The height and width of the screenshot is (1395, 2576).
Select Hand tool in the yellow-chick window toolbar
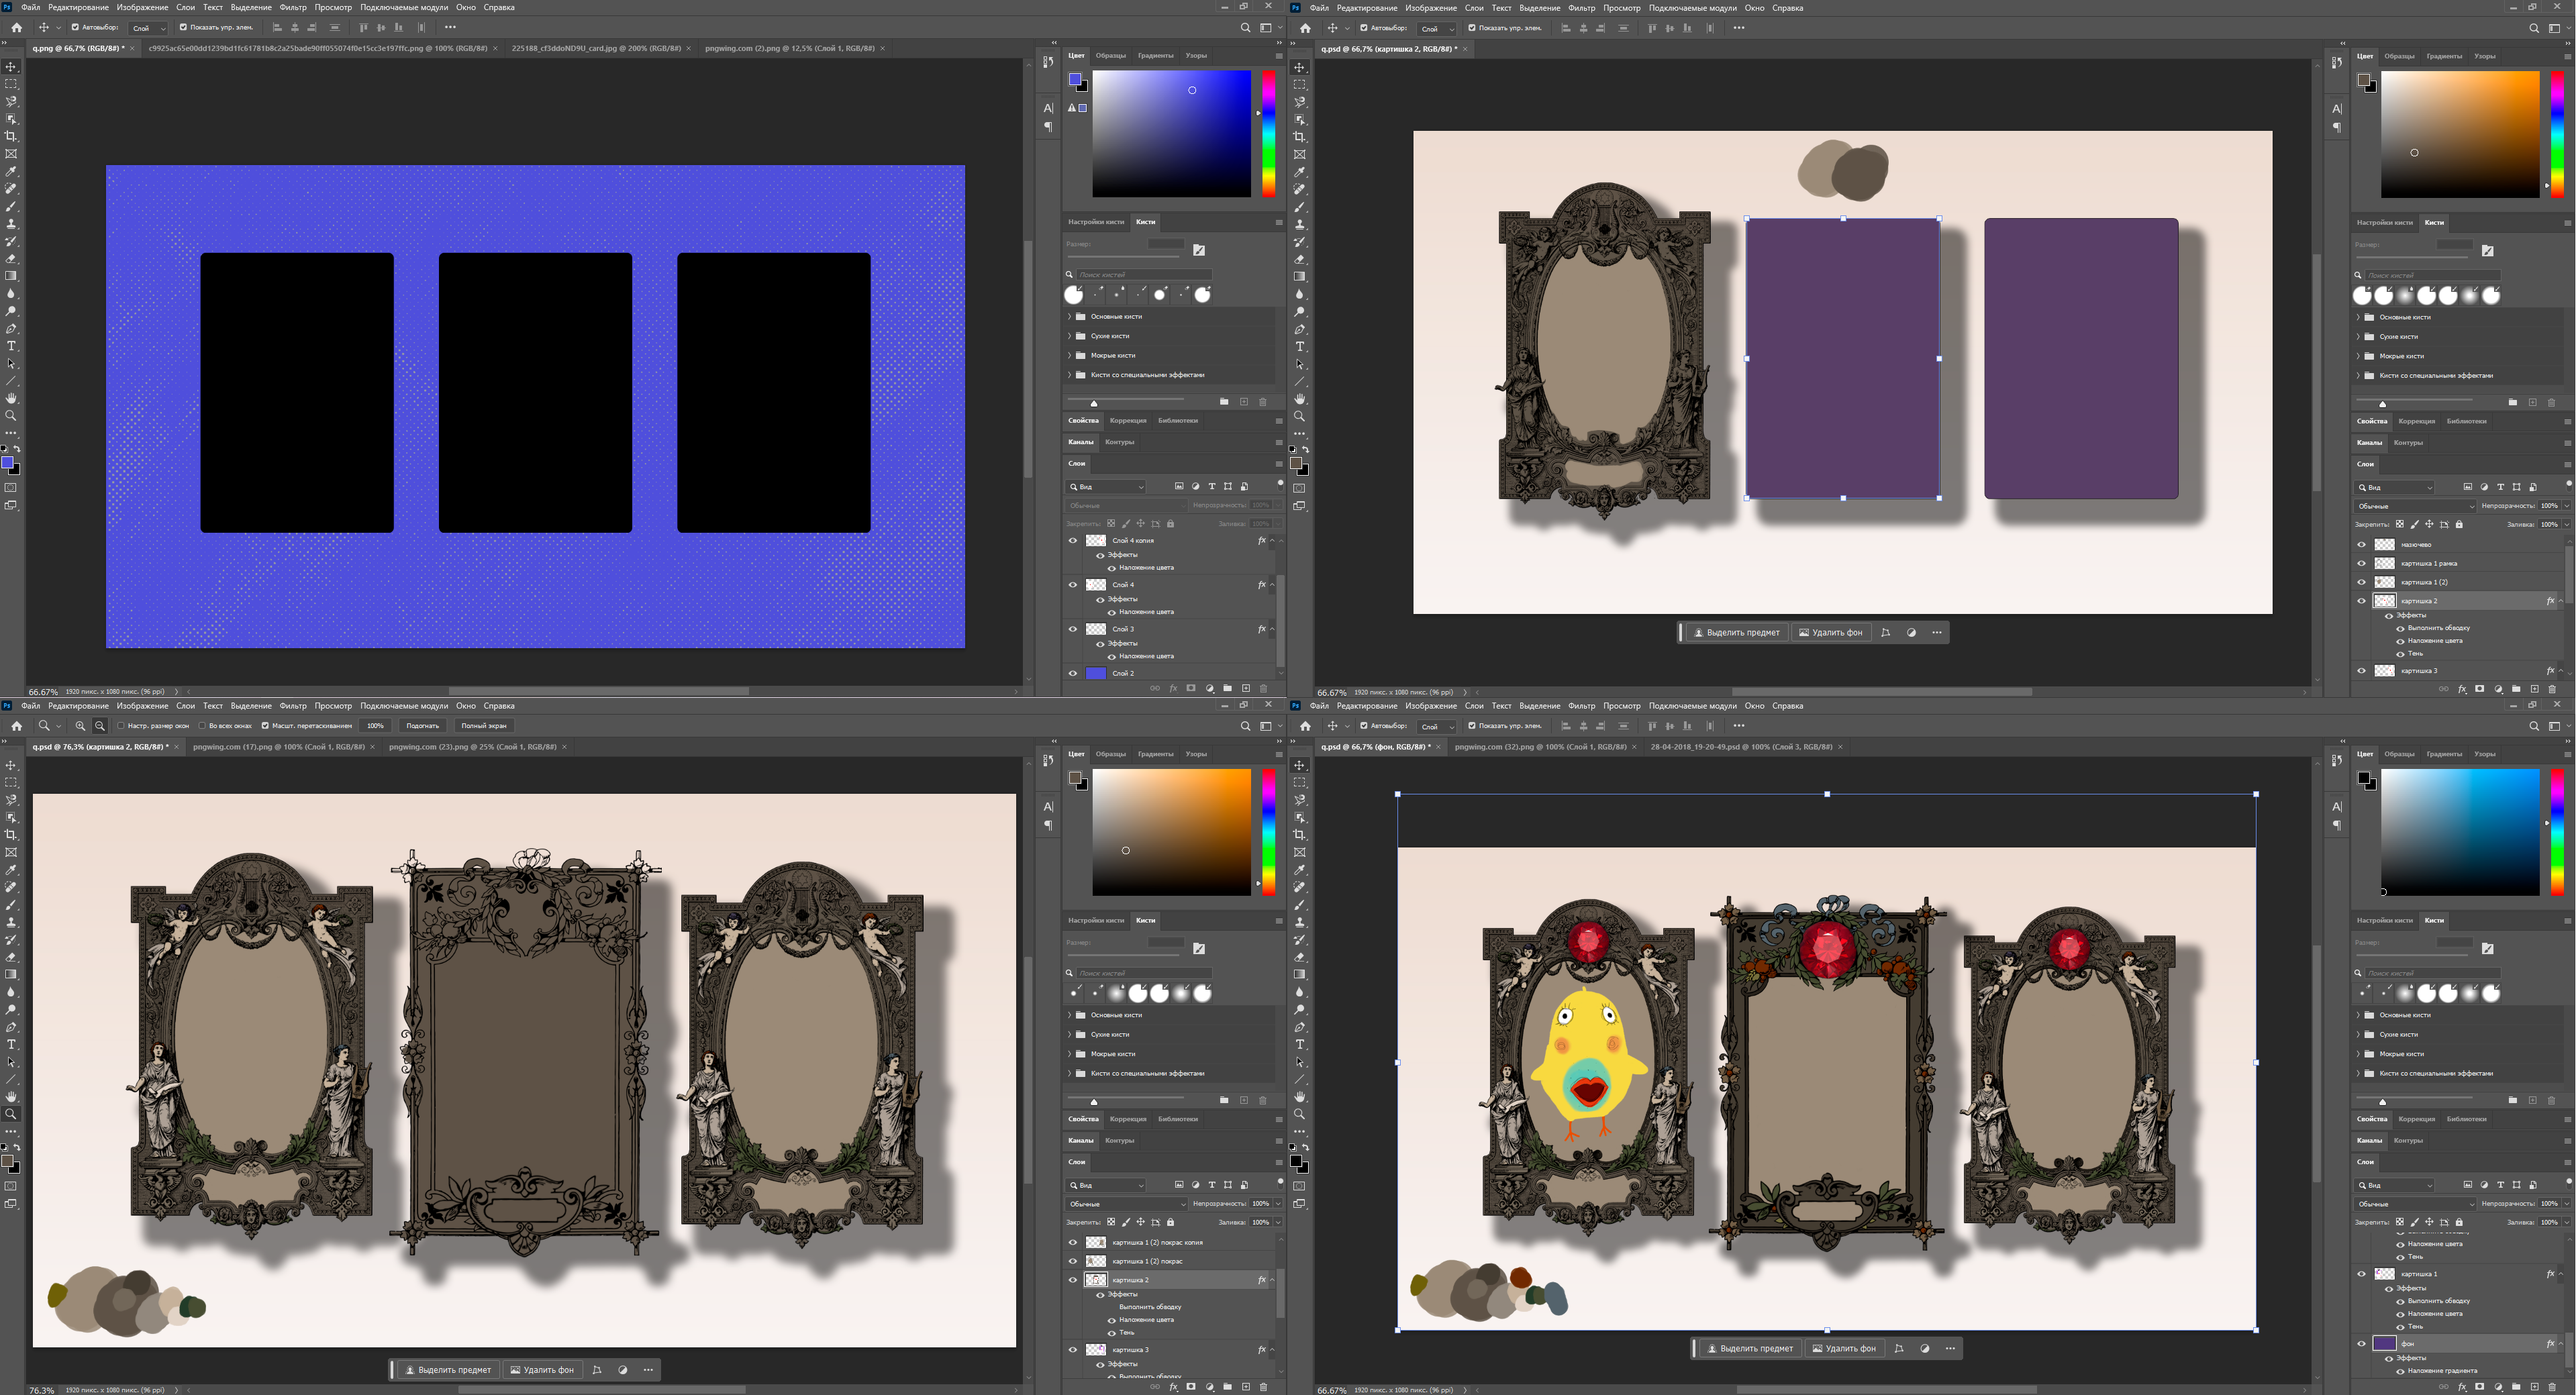point(1300,1097)
